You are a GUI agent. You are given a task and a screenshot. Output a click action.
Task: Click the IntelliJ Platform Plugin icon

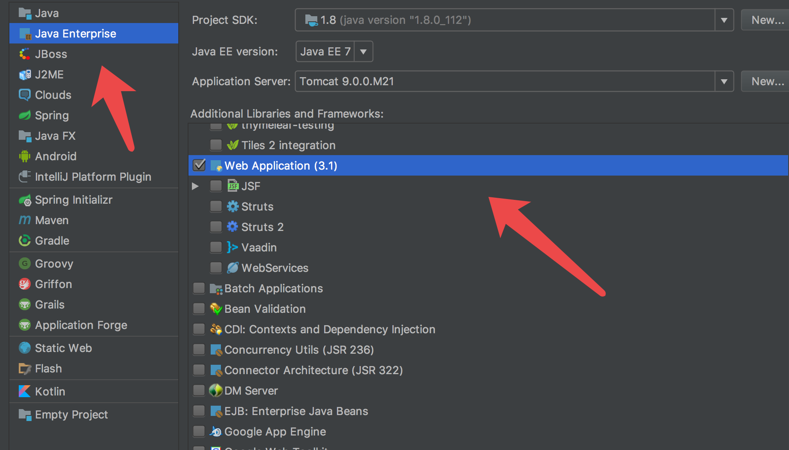(25, 176)
